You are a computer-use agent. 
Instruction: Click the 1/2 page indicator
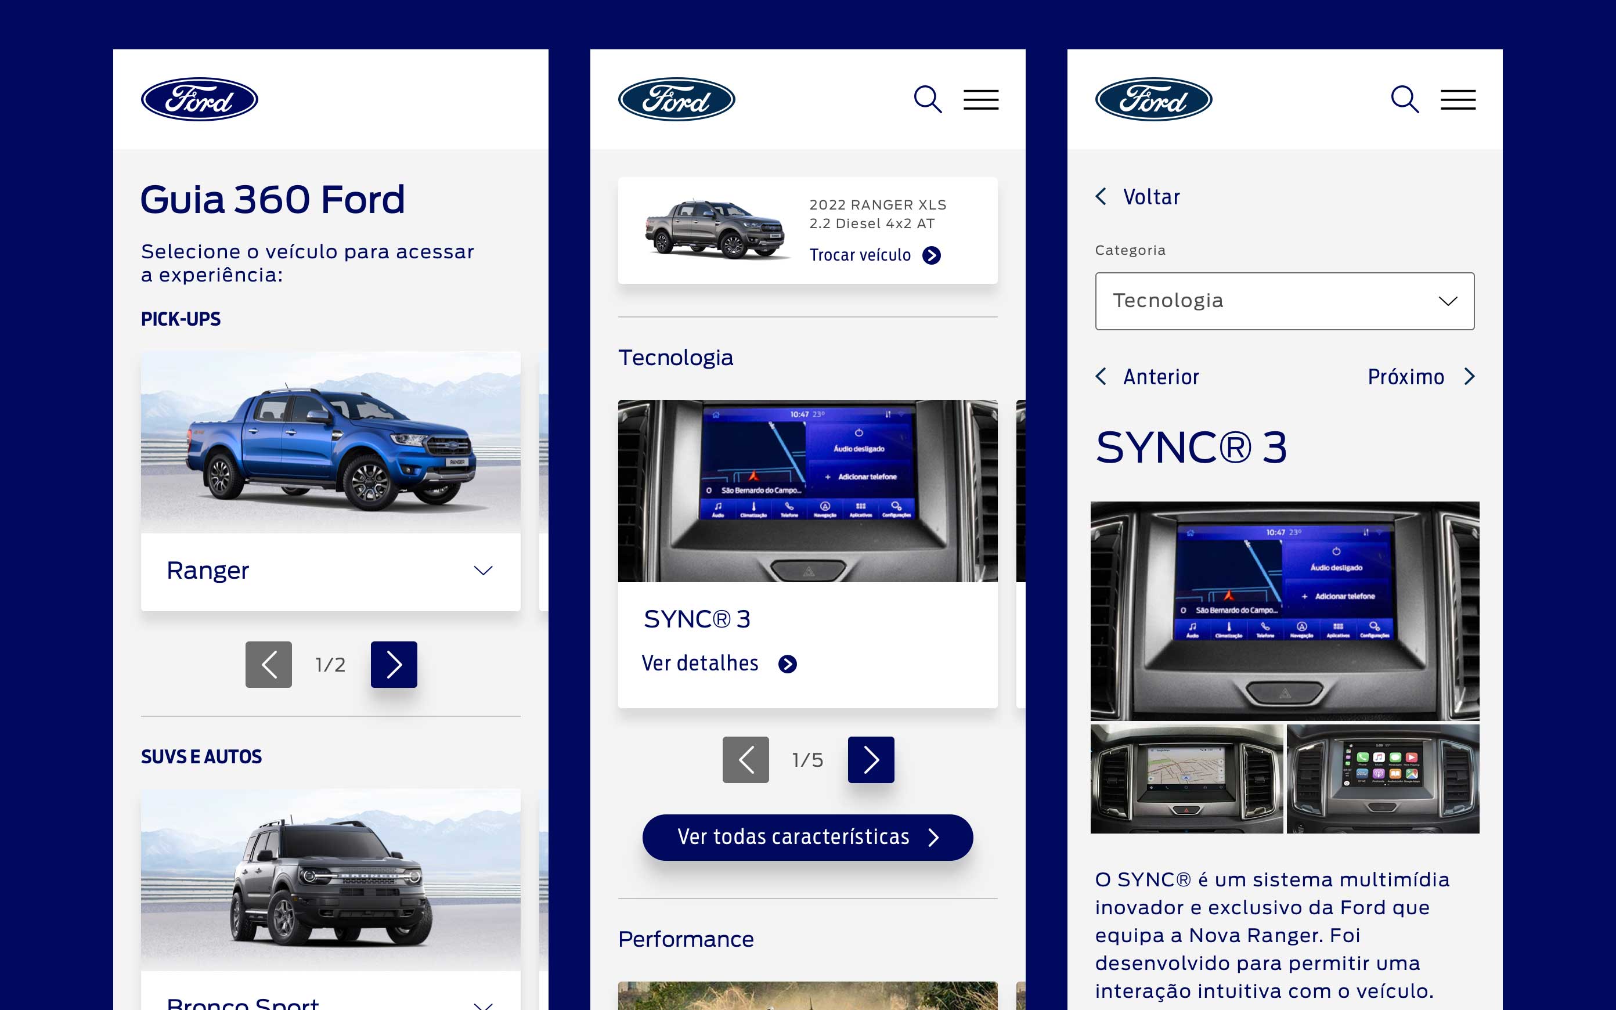330,665
